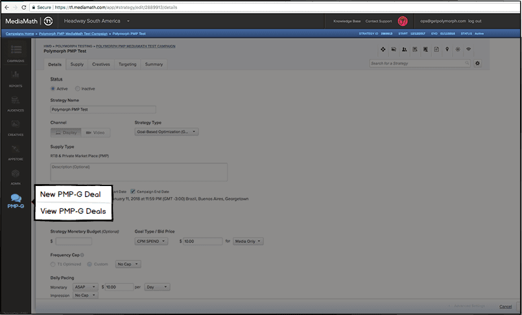This screenshot has height=315, width=522.
Task: Choose New PMP-G Deal from menu
Action: click(70, 194)
